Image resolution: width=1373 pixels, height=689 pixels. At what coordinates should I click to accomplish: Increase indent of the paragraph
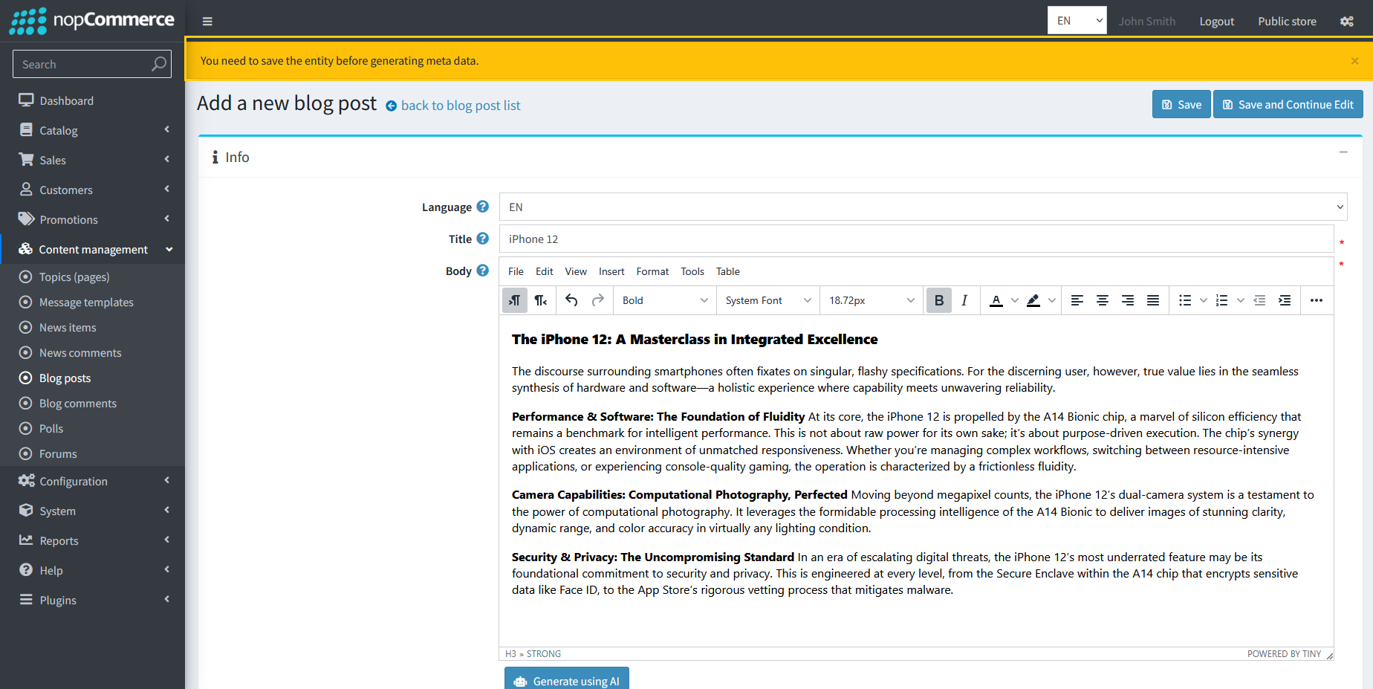1285,300
